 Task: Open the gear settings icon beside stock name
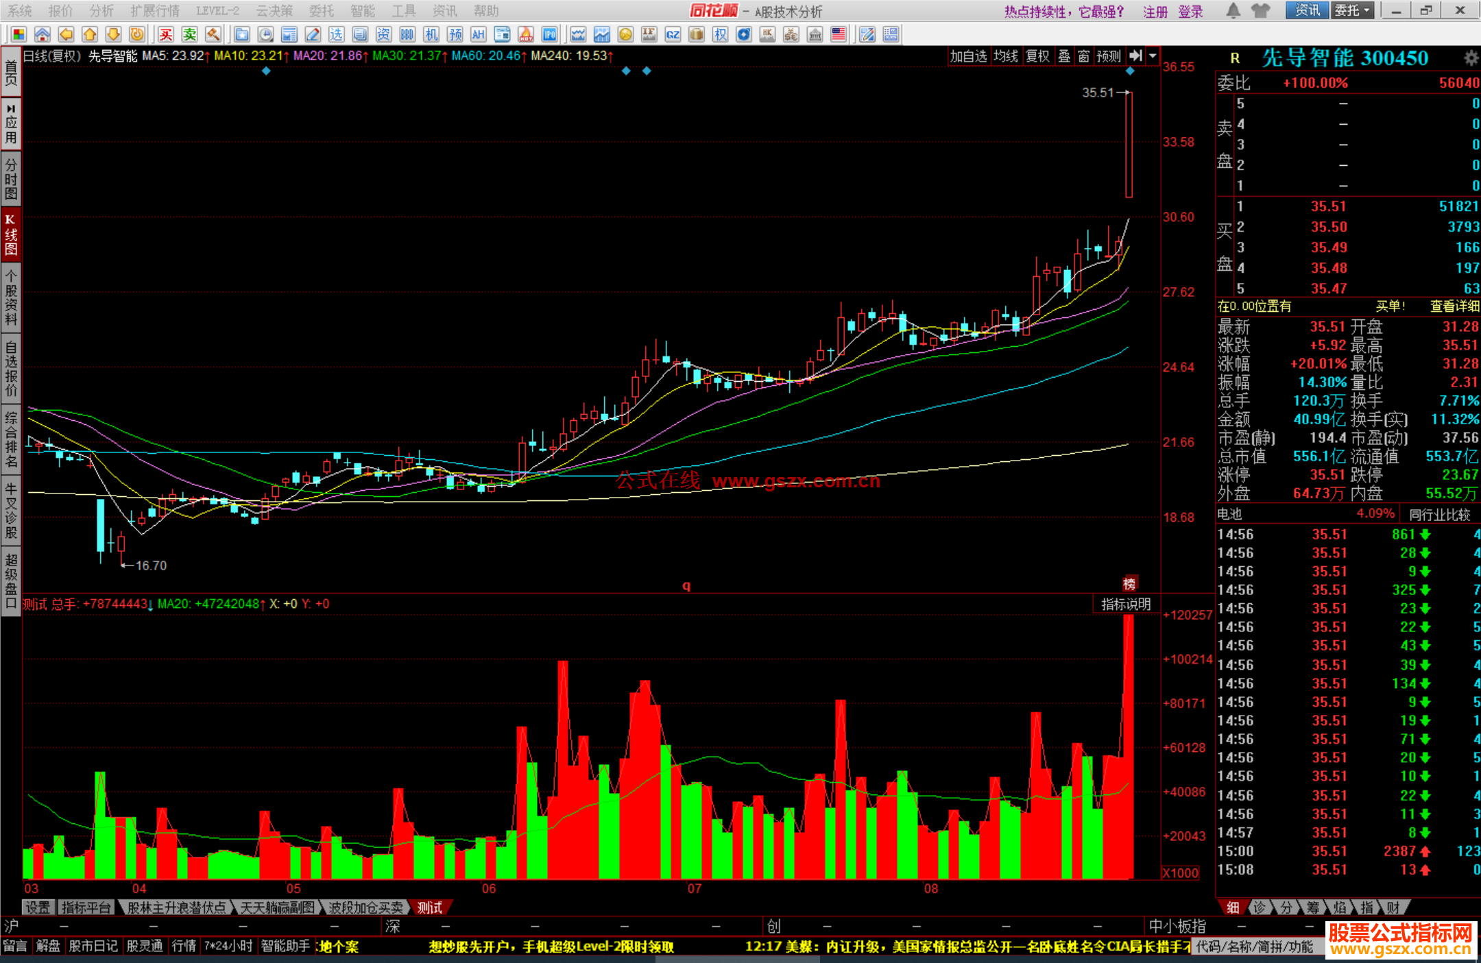(x=1470, y=58)
